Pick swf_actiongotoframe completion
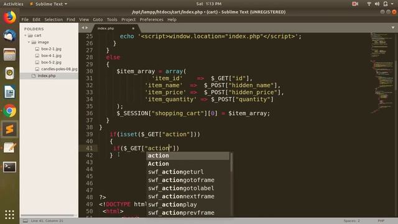This screenshot has width=398, height=224. (188, 180)
